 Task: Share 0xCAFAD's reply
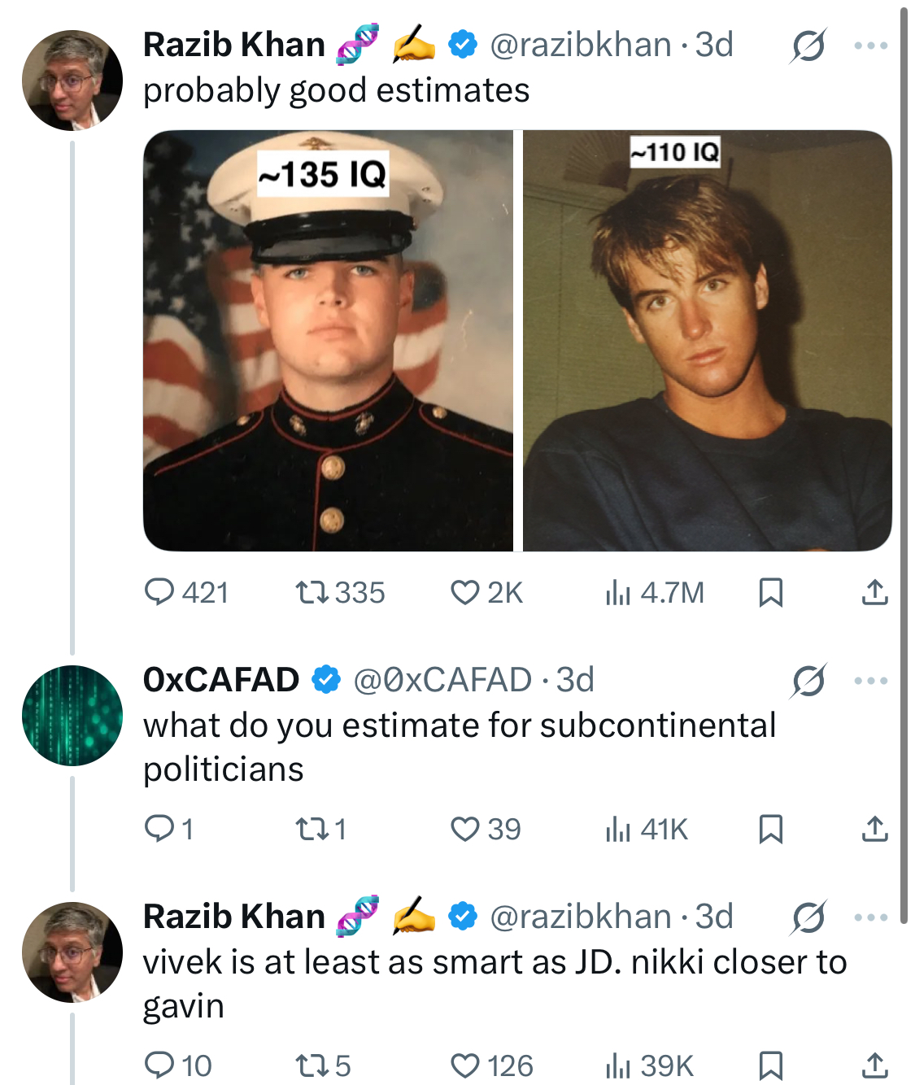click(874, 829)
